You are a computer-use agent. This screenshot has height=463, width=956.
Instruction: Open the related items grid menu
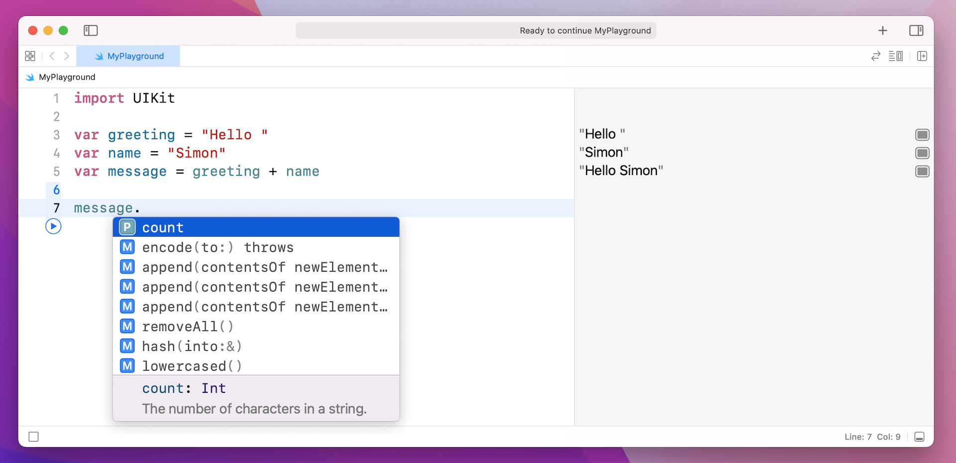tap(30, 56)
